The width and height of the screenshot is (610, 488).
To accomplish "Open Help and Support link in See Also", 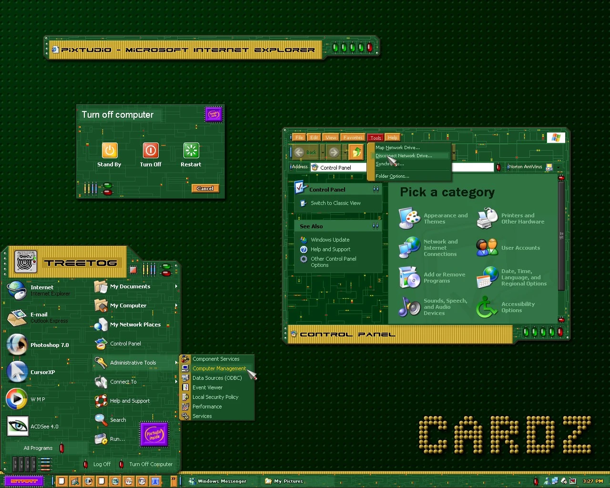I will point(330,249).
